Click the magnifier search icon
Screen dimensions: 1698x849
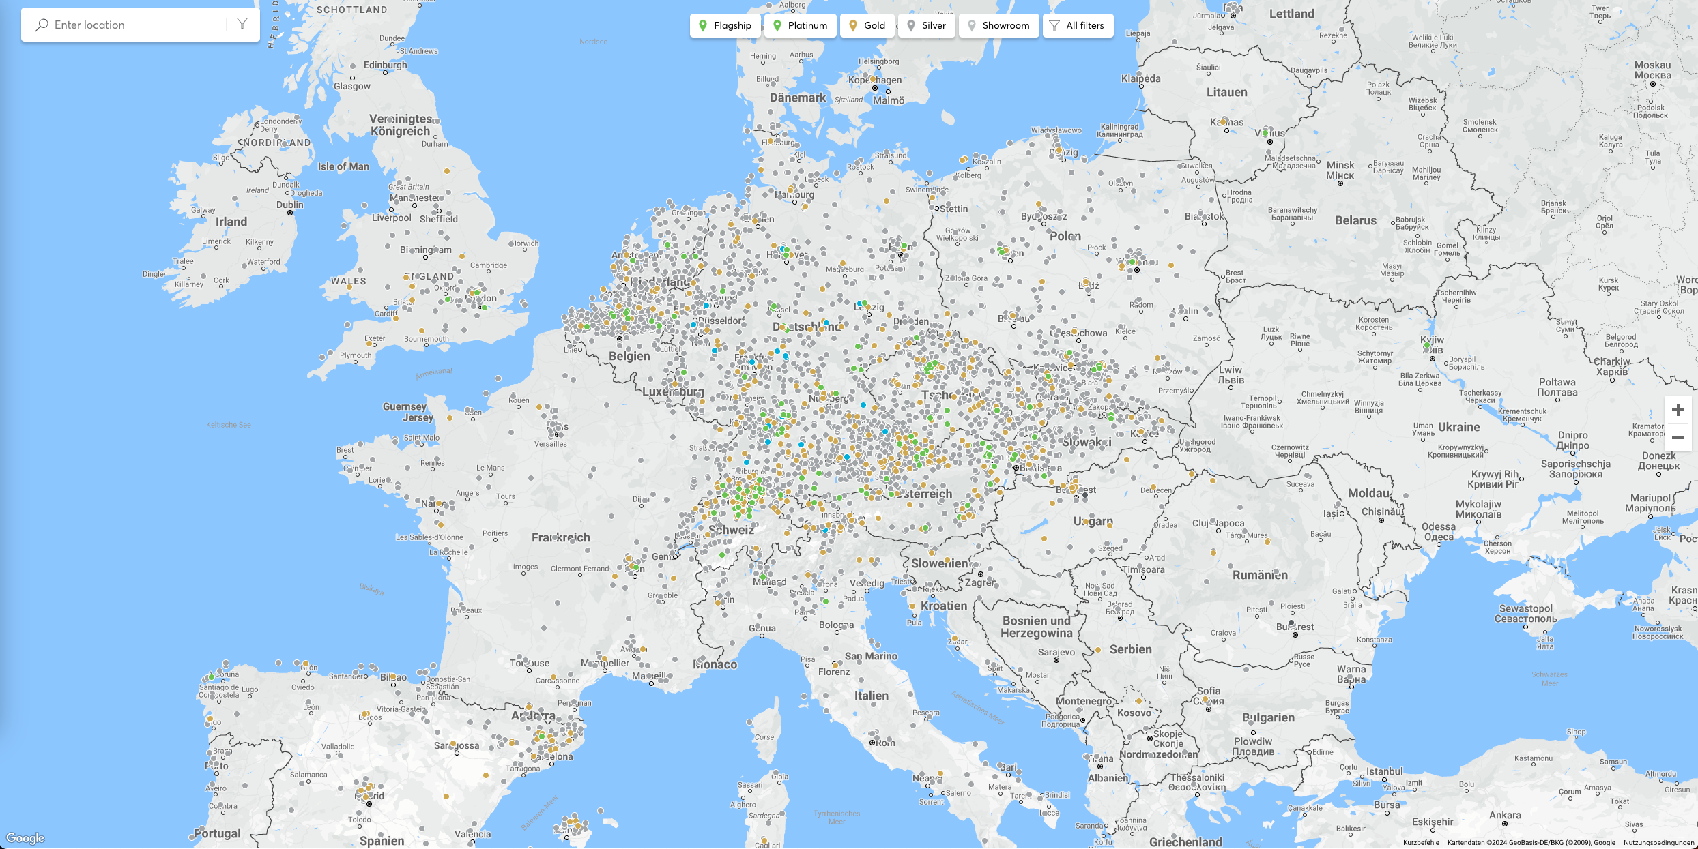point(42,25)
